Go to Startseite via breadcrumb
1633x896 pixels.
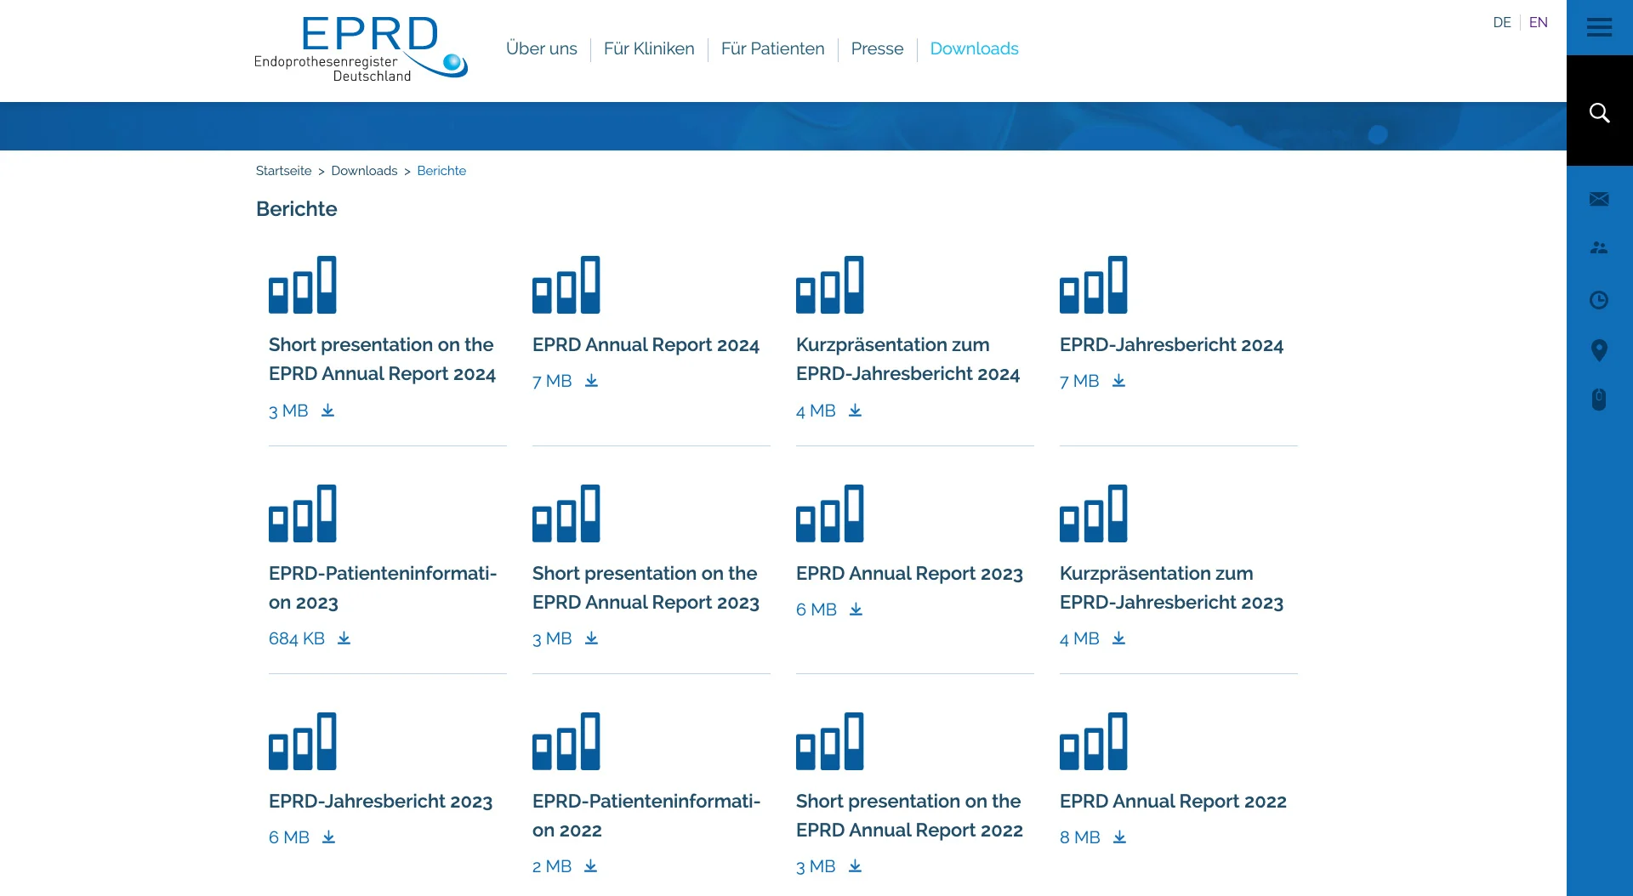[x=283, y=171]
